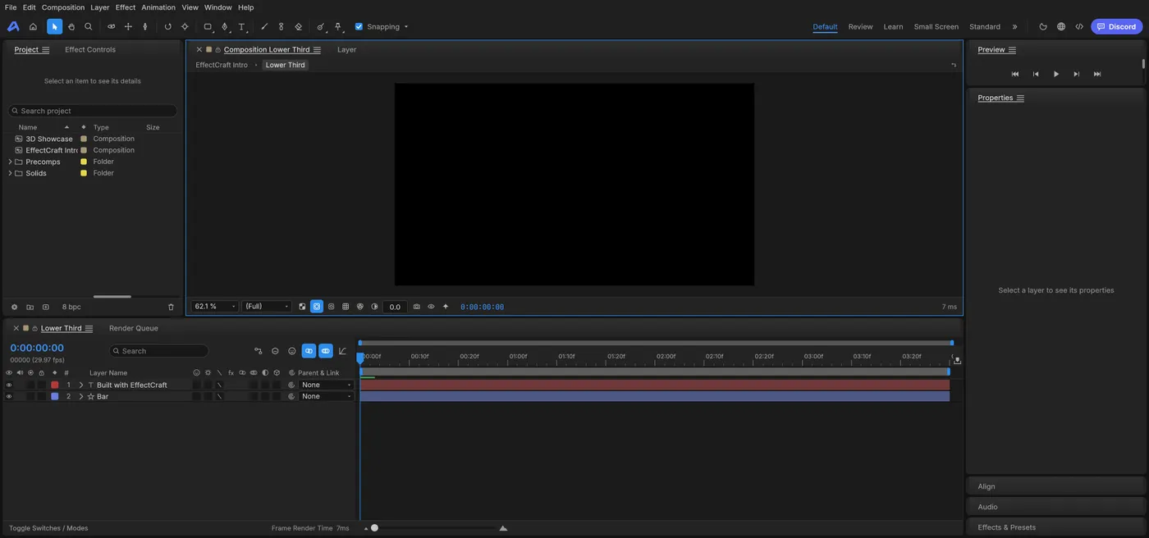Viewport: 1149px width, 538px height.
Task: Toggle the Snapping checkbox
Action: (x=359, y=26)
